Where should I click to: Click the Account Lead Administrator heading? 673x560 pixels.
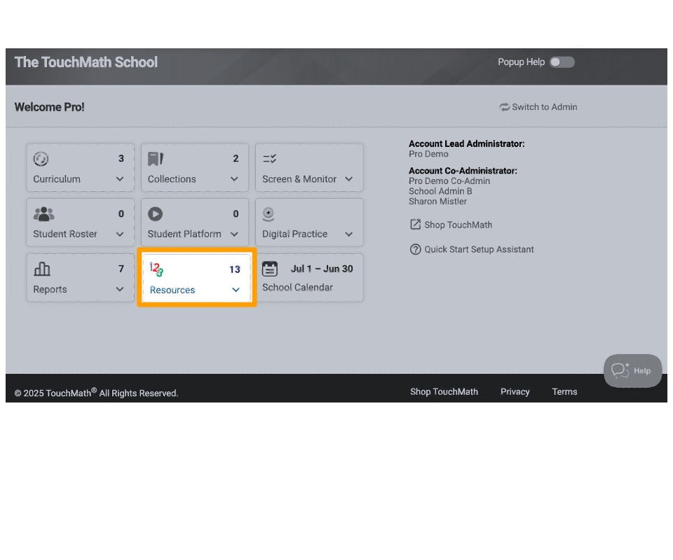[467, 144]
